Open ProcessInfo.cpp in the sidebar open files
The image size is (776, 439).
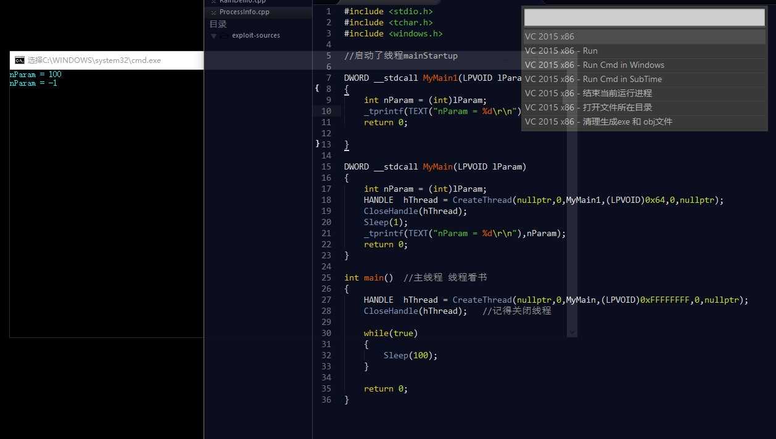244,12
